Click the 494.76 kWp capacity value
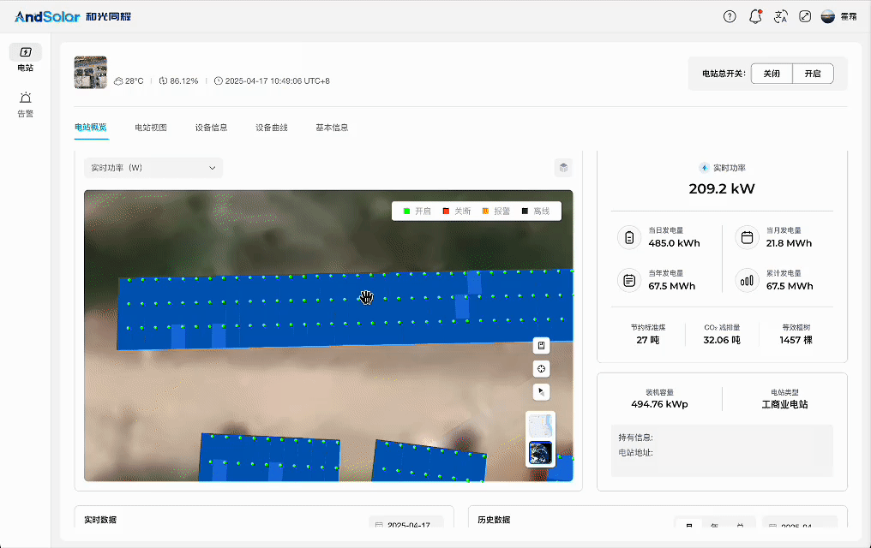Viewport: 871px width, 548px height. coord(659,404)
